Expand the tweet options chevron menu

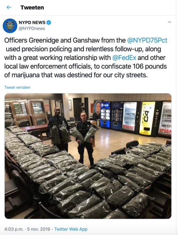click(169, 22)
